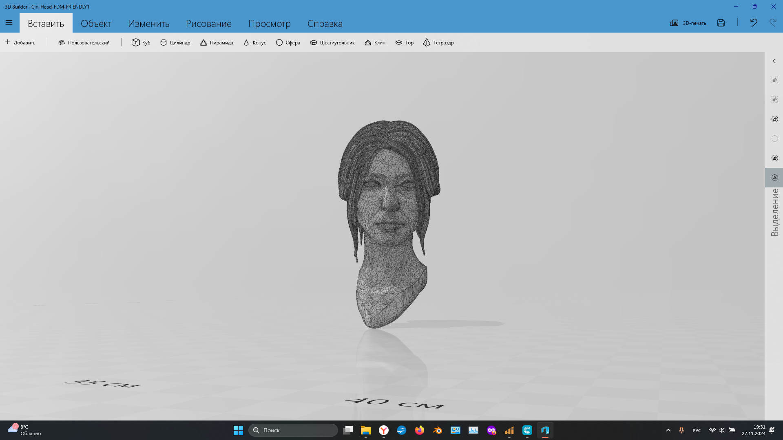Insert a Пирамида shape
This screenshot has height=440, width=783.
pyautogui.click(x=217, y=42)
